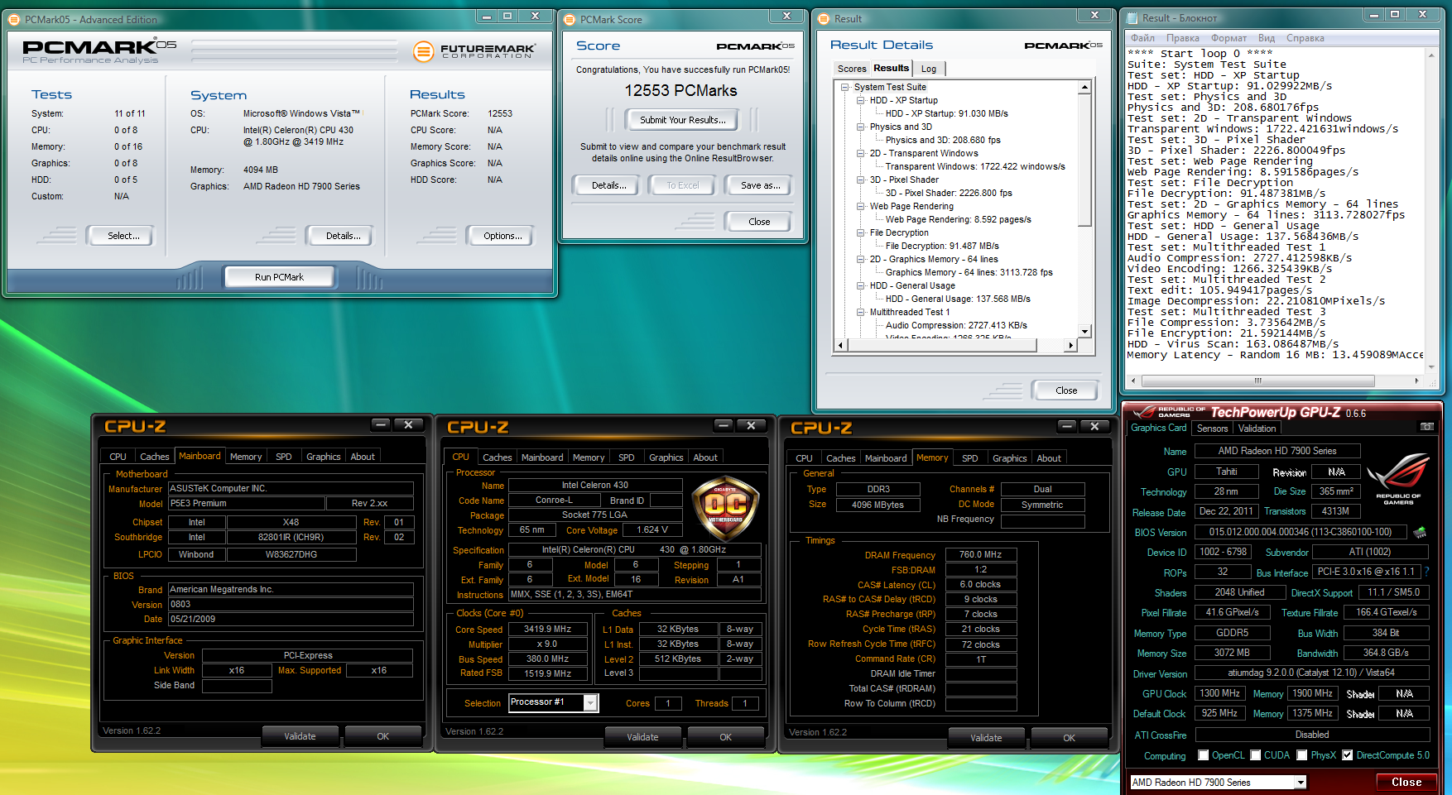The image size is (1452, 795).
Task: Click the Notepad horizontal scrollbar thumb
Action: (x=1257, y=381)
